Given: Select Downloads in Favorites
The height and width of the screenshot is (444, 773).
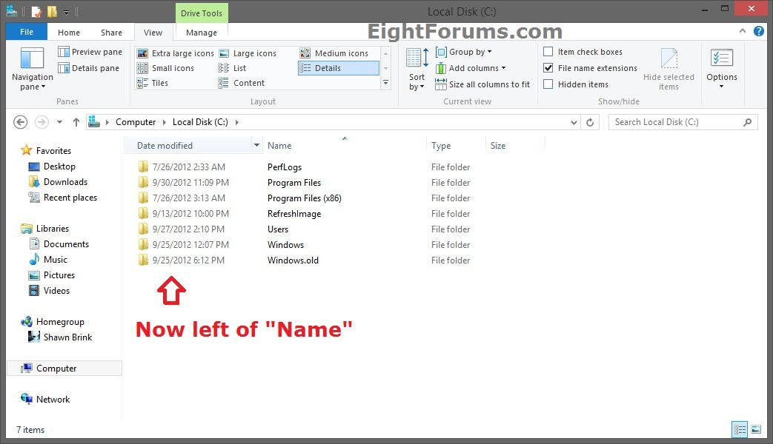Looking at the screenshot, I should (x=65, y=182).
